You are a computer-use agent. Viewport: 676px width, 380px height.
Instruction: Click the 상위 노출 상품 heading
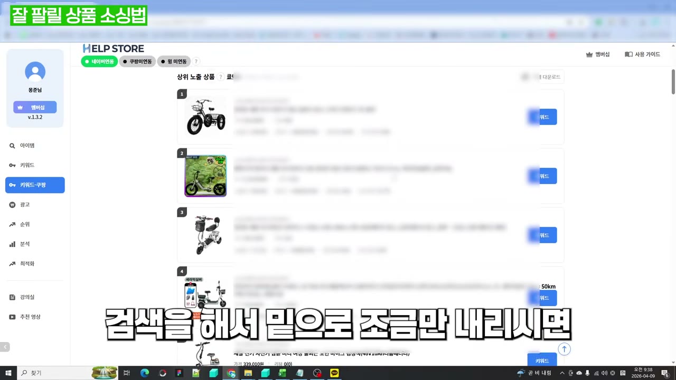(x=196, y=77)
